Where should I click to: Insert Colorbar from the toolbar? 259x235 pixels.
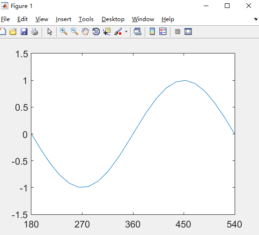tap(152, 31)
